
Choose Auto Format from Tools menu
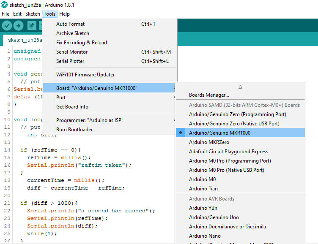click(70, 24)
